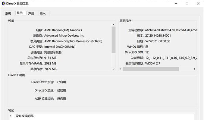Click the feature levels value 12_1,12_0,11_1
The width and height of the screenshot is (204, 120).
point(171,58)
